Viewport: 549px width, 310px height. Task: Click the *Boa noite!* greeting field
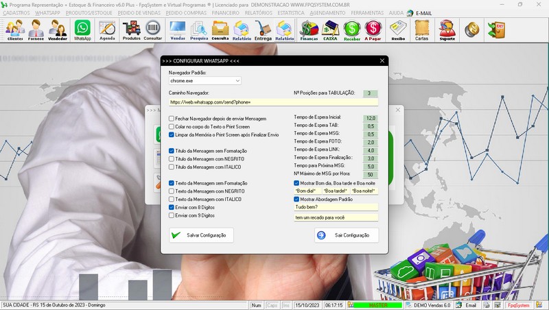[364, 191]
